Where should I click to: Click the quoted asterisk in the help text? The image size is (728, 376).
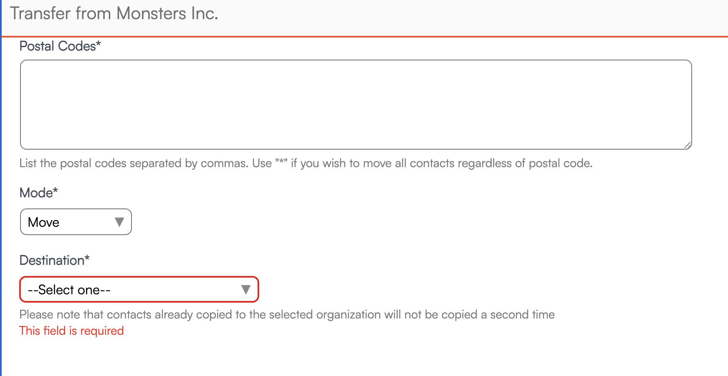click(x=281, y=163)
